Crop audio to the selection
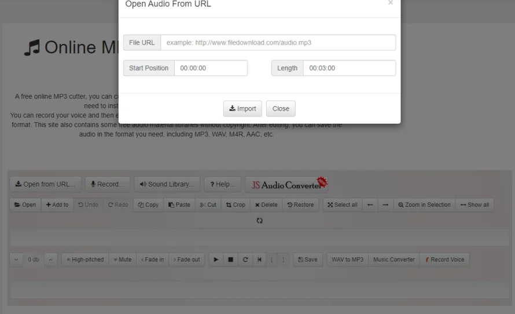Screen dimensions: 515x314 point(236,205)
